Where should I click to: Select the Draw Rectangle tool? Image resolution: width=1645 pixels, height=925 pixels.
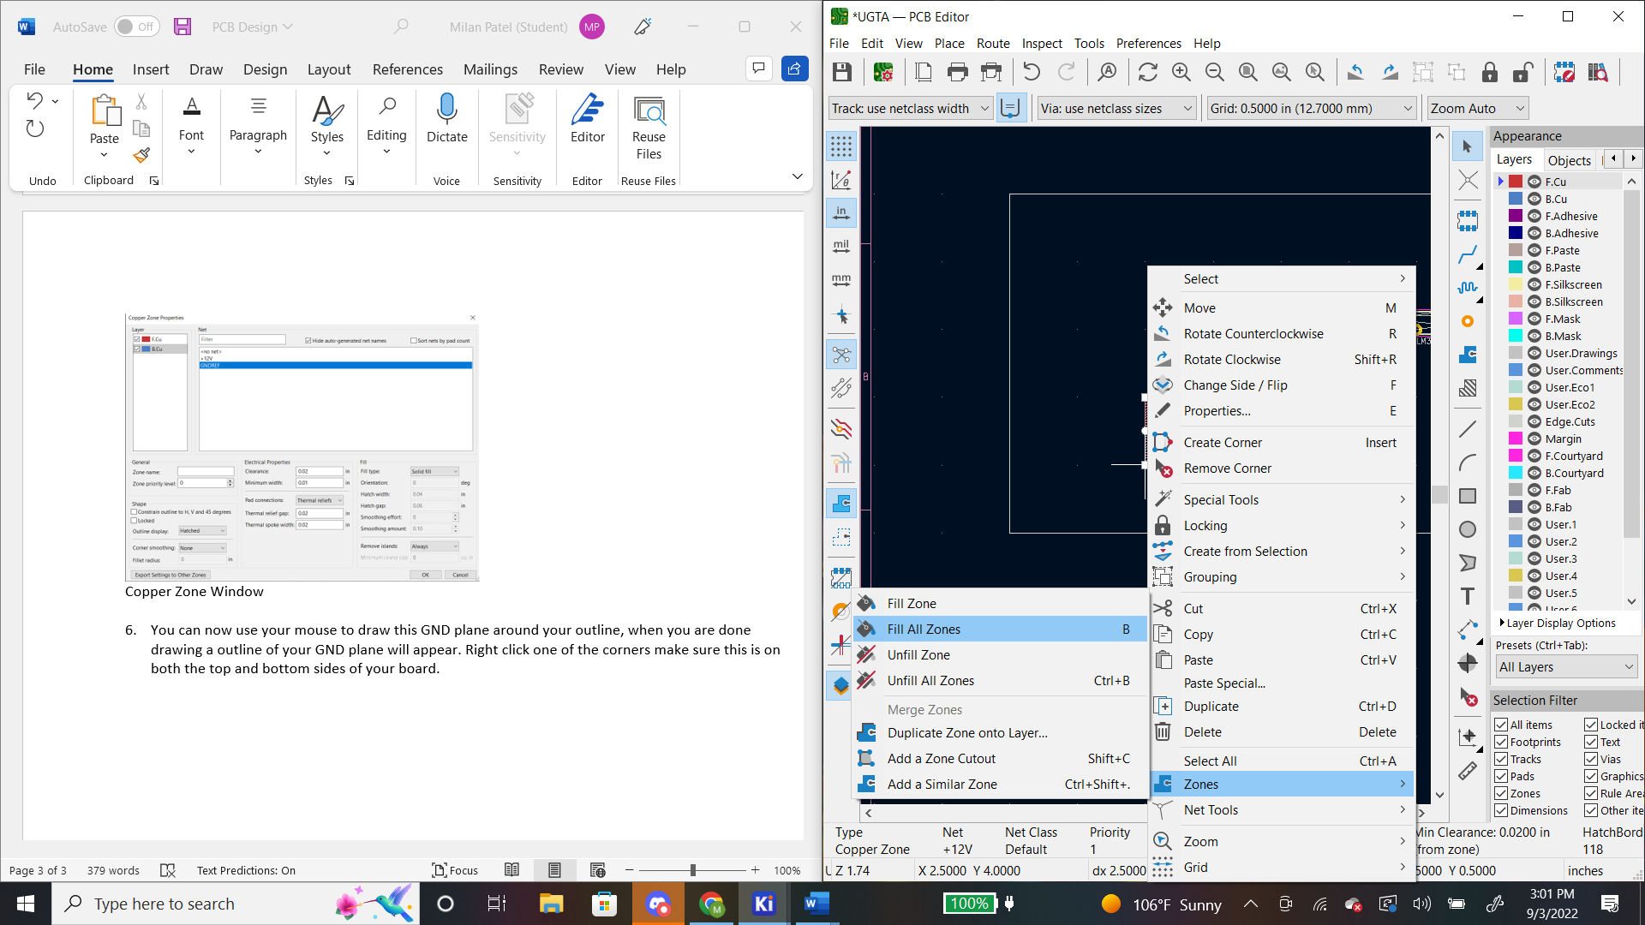(x=1468, y=496)
